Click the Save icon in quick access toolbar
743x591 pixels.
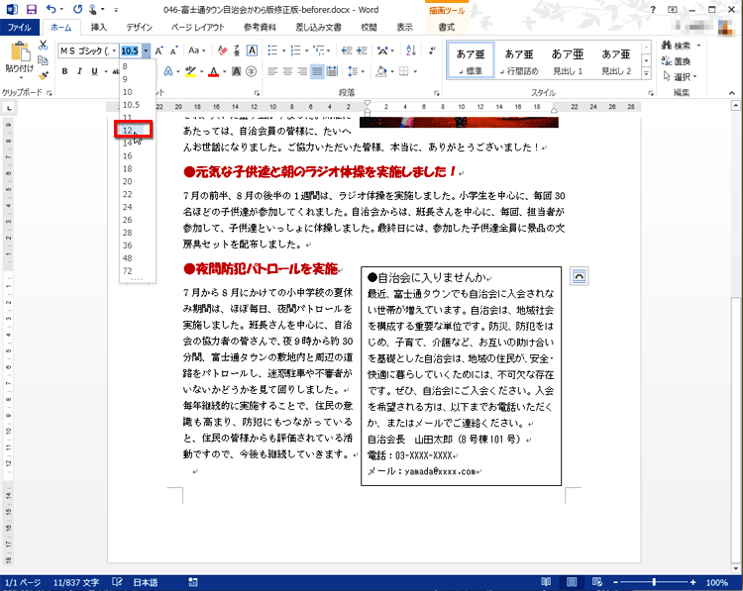click(x=32, y=9)
